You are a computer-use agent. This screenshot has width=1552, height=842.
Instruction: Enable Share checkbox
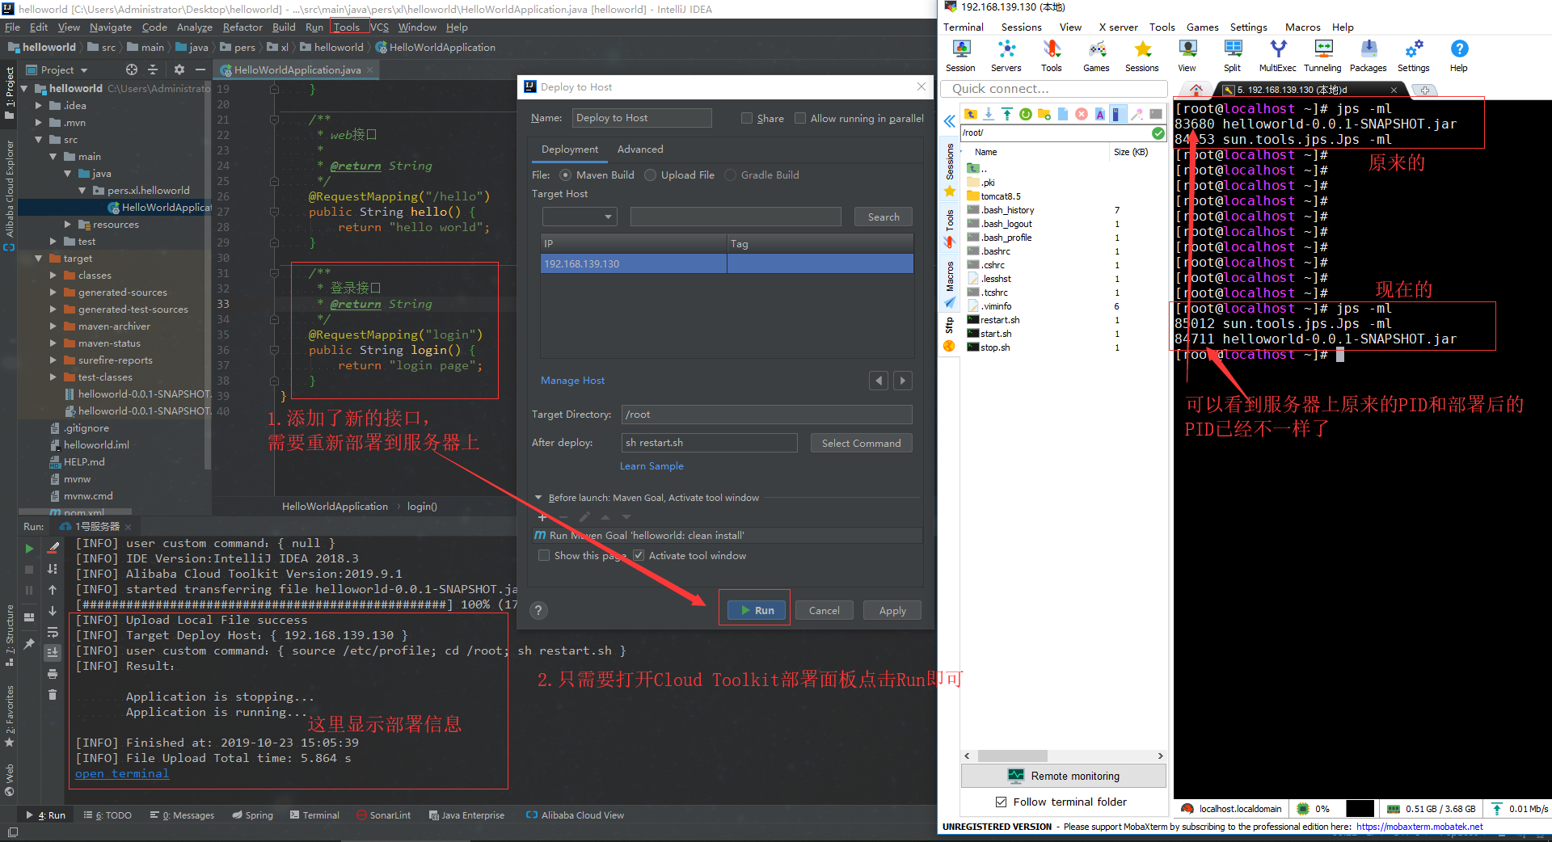point(747,118)
